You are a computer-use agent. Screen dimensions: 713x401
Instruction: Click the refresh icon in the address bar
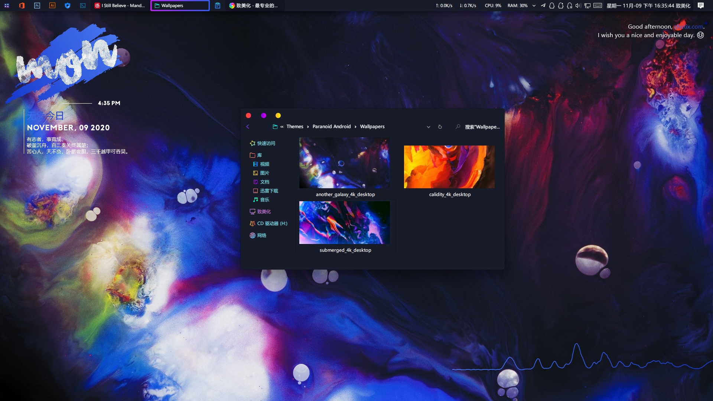click(440, 127)
